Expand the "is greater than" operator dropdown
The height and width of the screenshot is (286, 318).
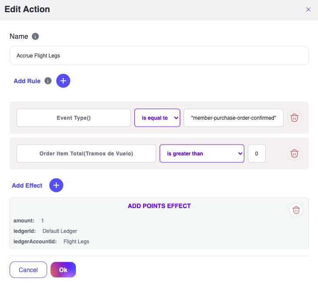[202, 154]
